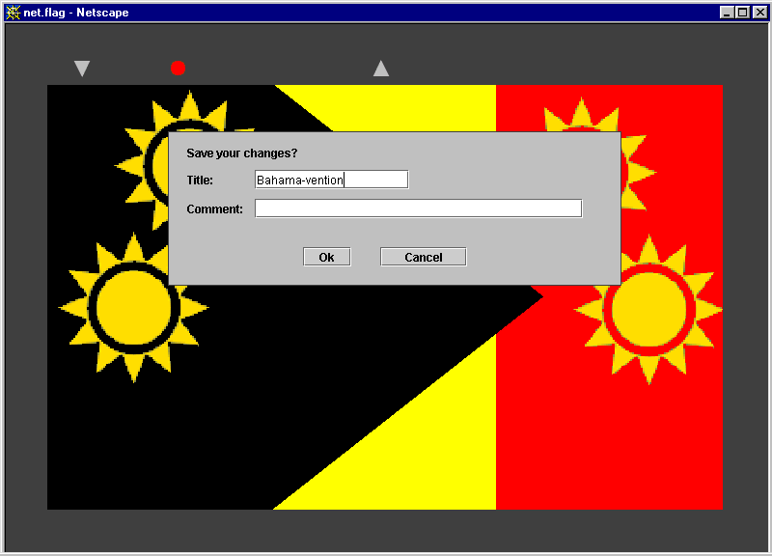This screenshot has width=772, height=556.
Task: Click the upward triangle arrow icon
Action: tap(381, 69)
